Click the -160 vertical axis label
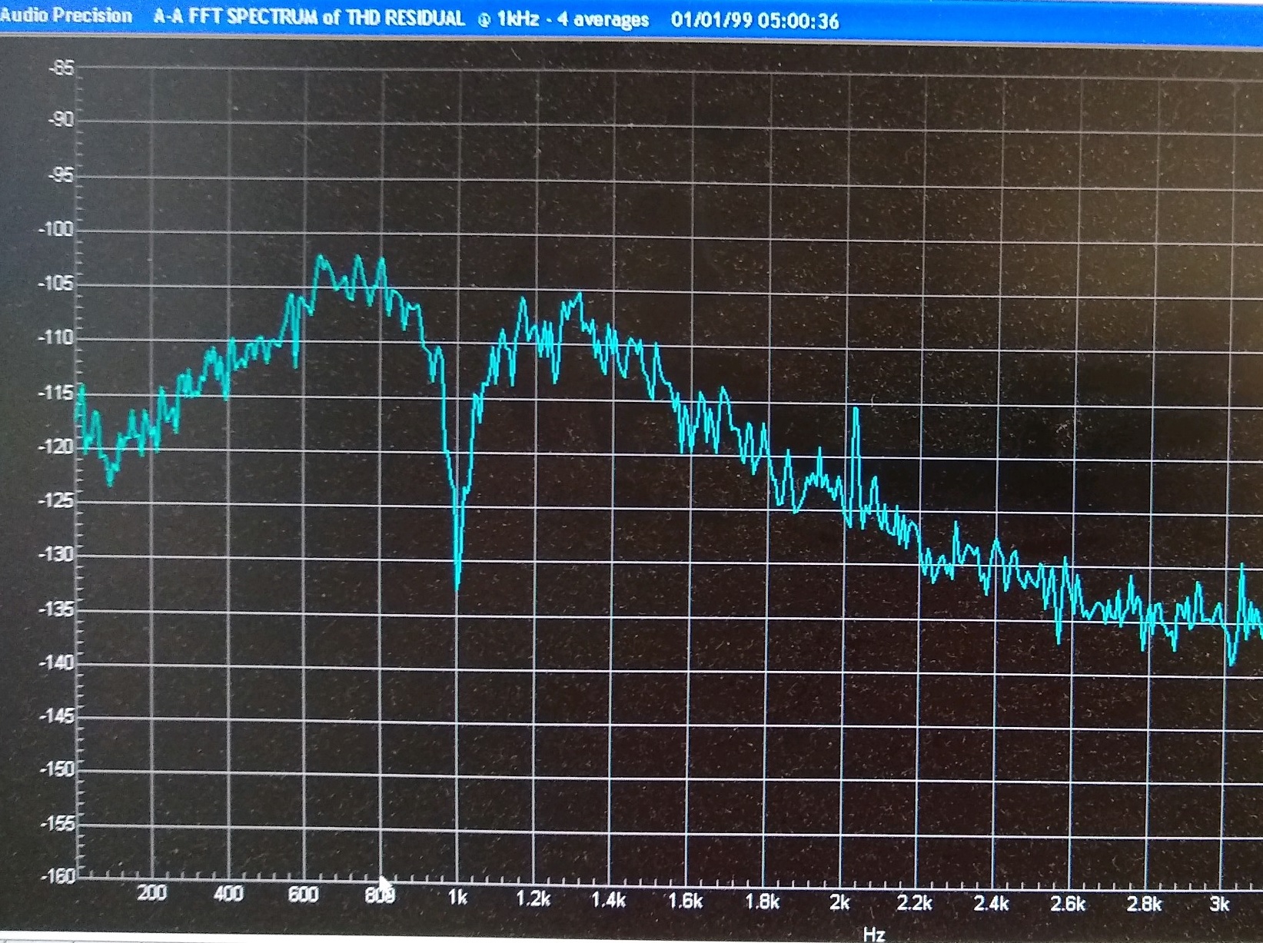Viewport: 1263px width, 943px height. pyautogui.click(x=56, y=876)
